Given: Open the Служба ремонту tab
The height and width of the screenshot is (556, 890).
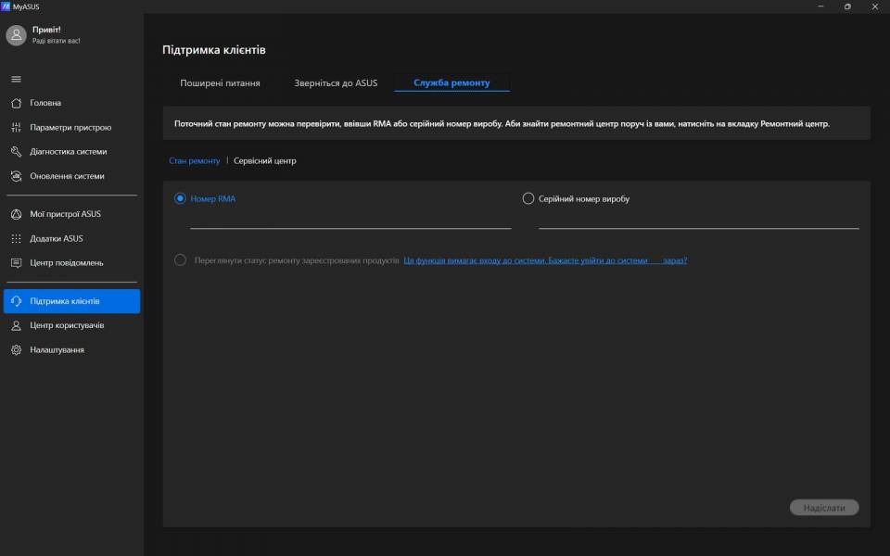Looking at the screenshot, I should (x=451, y=82).
